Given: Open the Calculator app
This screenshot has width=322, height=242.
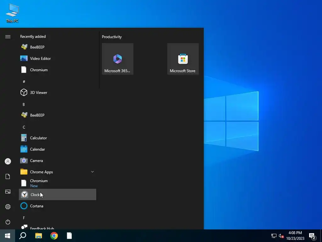Looking at the screenshot, I should click(x=58, y=138).
